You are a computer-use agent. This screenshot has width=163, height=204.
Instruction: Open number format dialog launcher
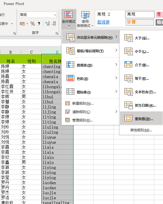point(57,33)
